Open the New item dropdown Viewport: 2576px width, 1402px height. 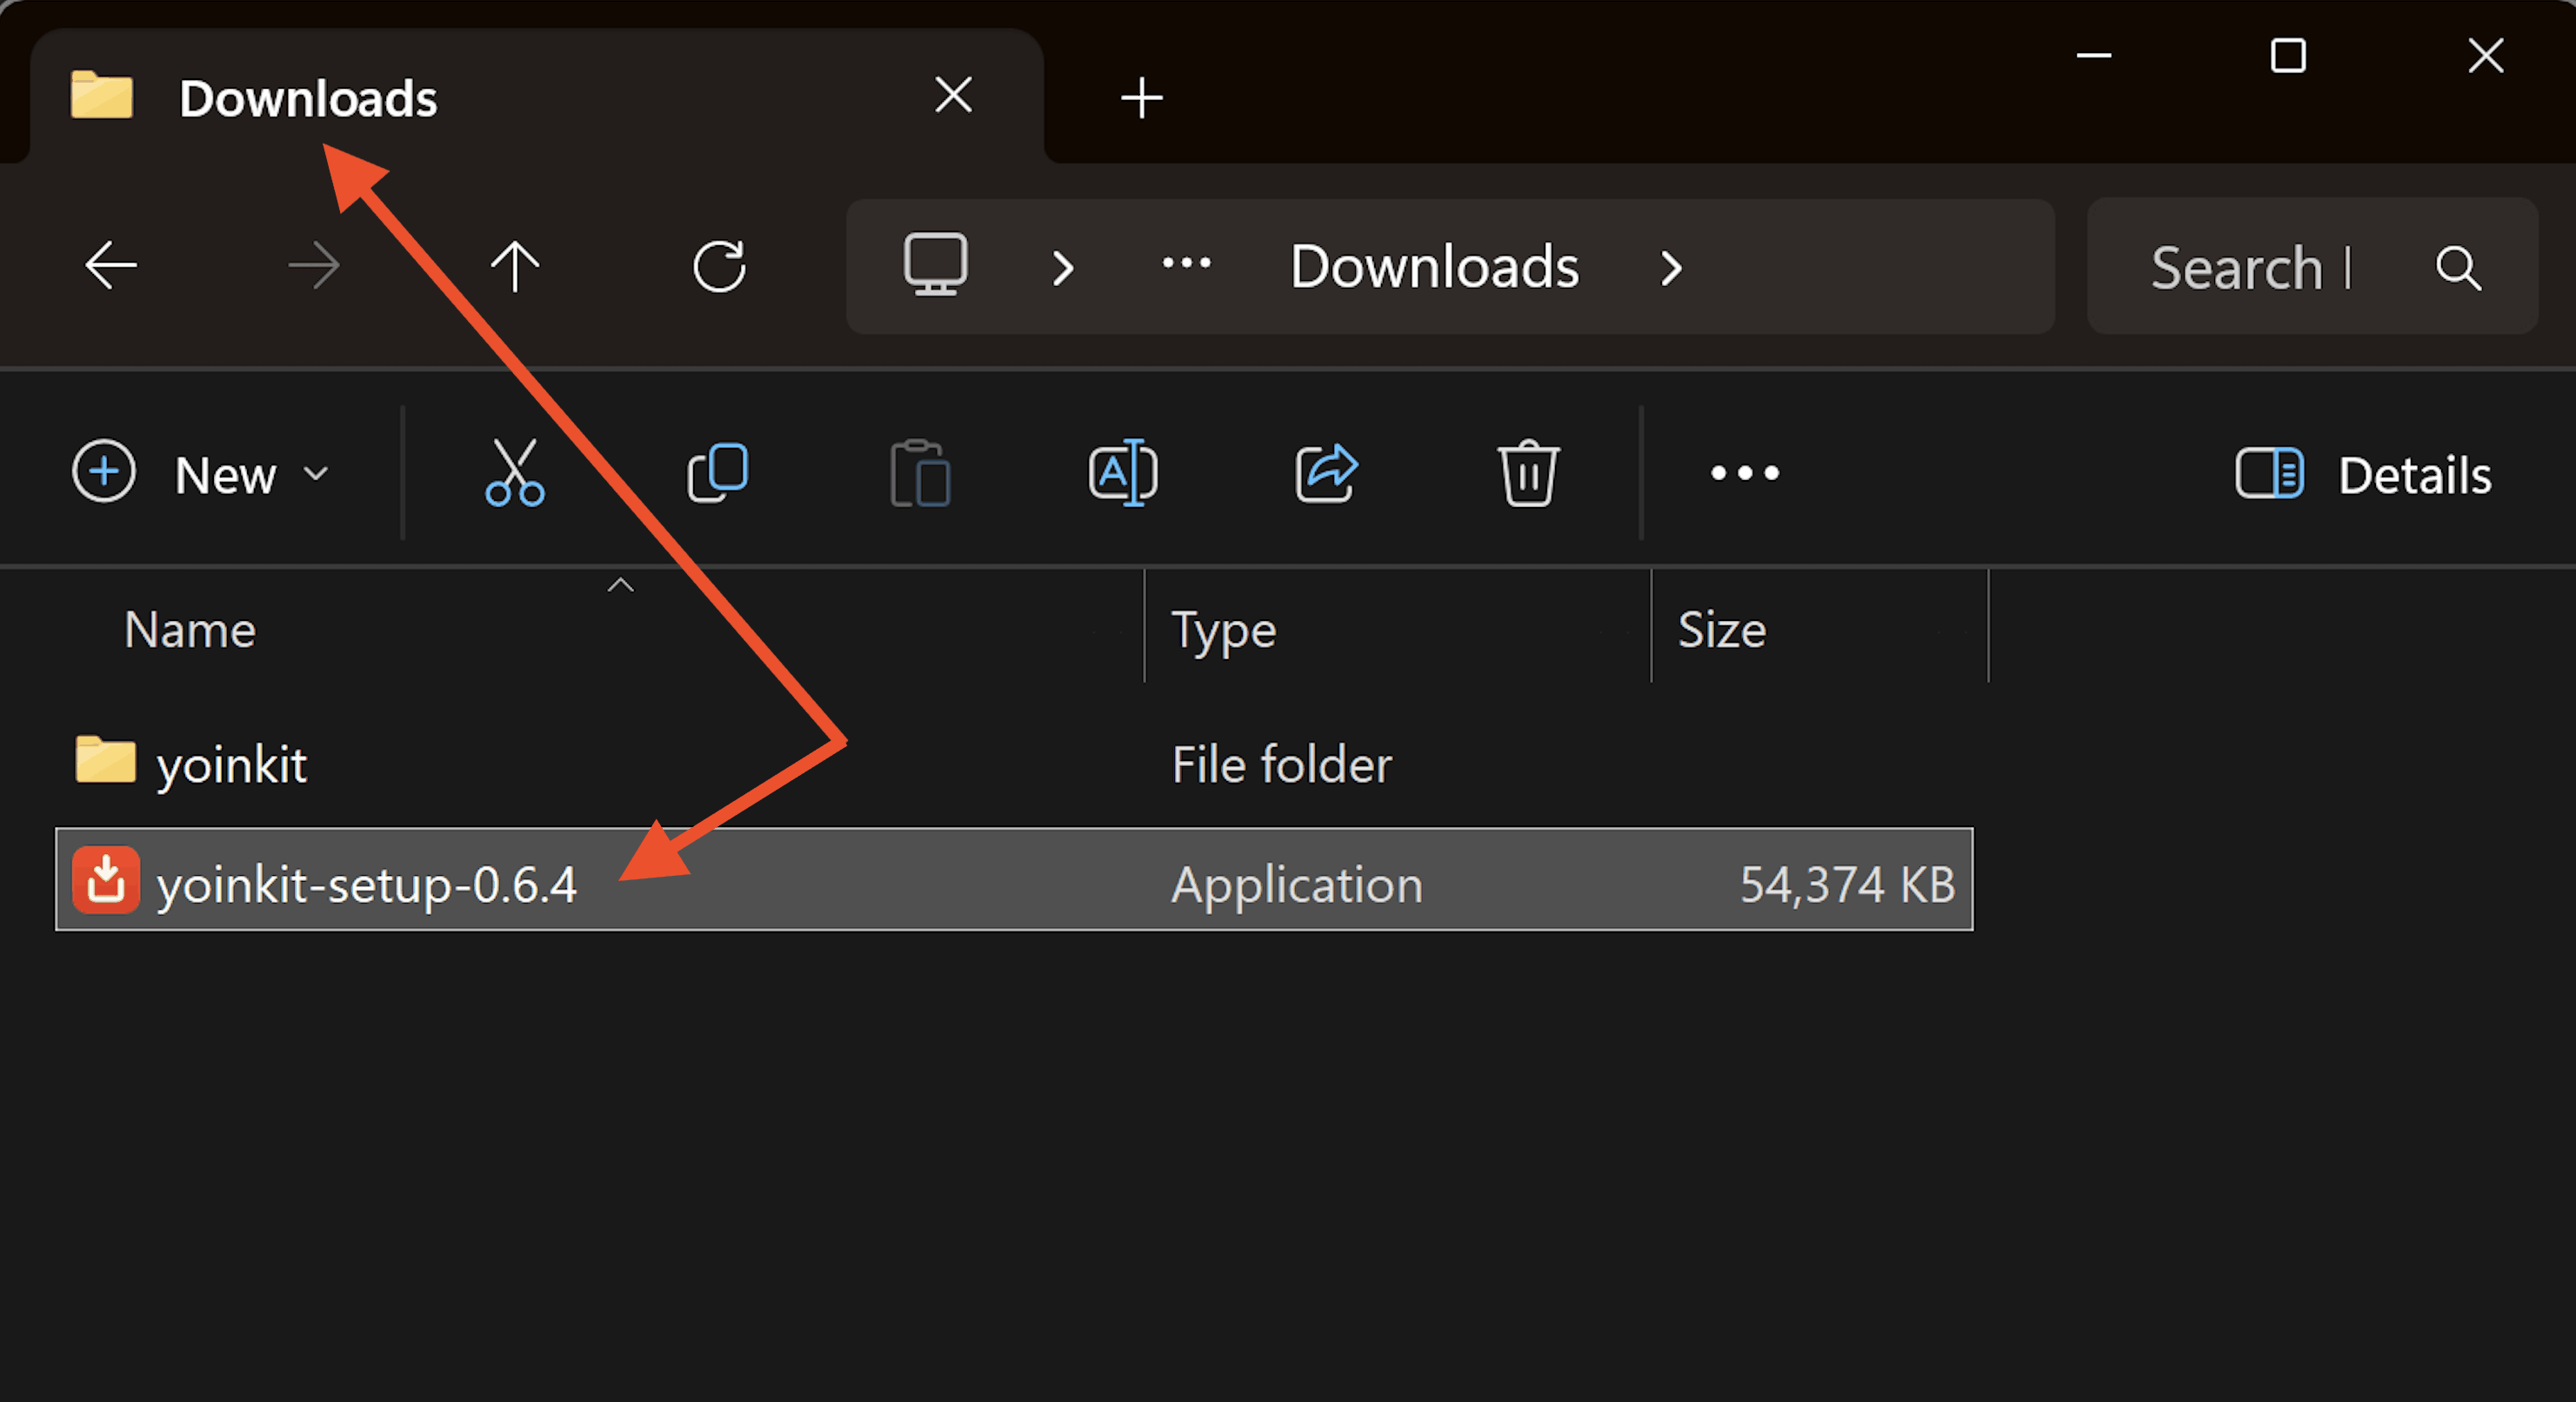click(x=201, y=473)
